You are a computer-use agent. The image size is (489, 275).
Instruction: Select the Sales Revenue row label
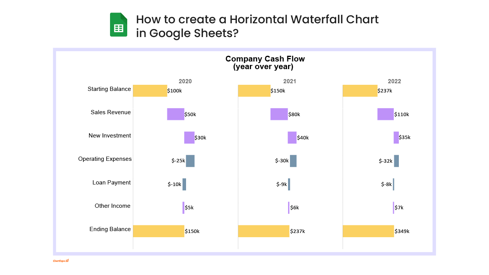click(x=111, y=112)
